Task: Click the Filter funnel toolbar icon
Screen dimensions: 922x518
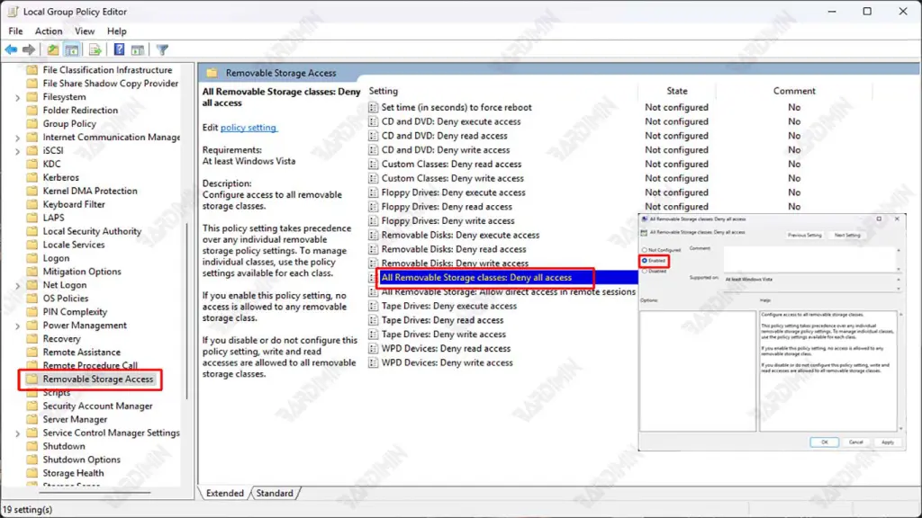Action: 162,50
